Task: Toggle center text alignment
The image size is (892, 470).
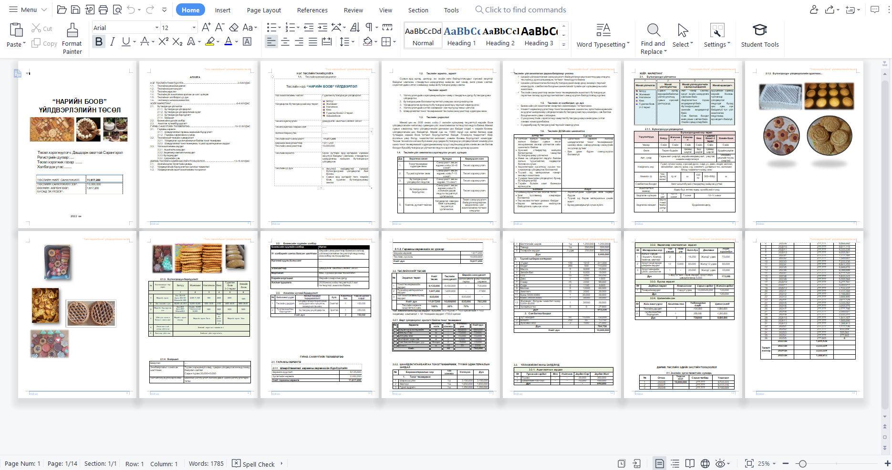Action: click(x=285, y=42)
